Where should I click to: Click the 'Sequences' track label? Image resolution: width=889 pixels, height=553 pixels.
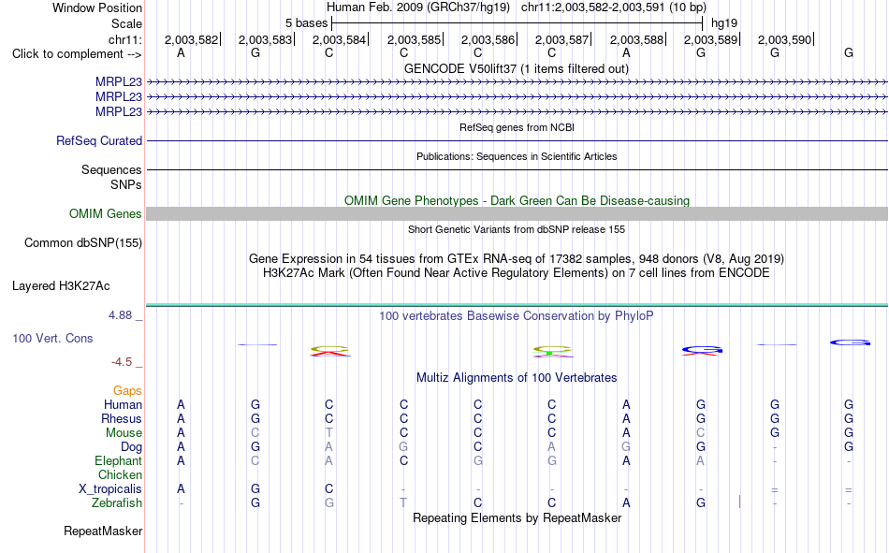coord(111,169)
